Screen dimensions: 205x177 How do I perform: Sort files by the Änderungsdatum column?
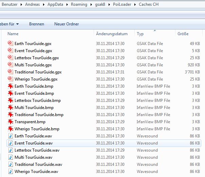[x=112, y=34]
